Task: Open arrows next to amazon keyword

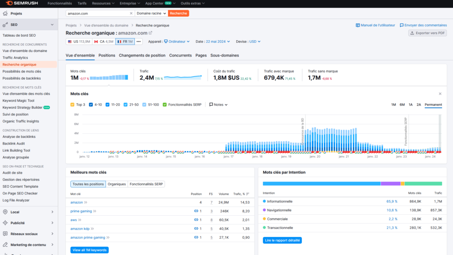Action: pos(85,202)
